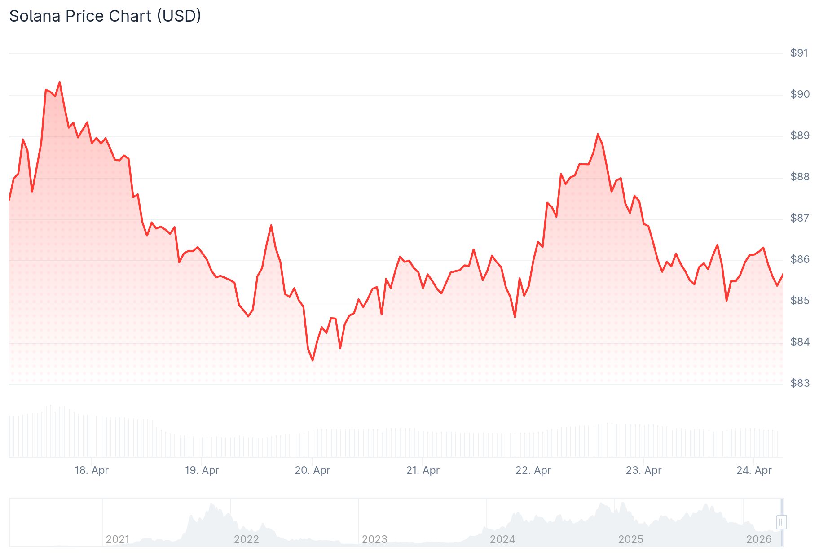
Task: Click the 2022 label in the navigator
Action: pos(246,539)
